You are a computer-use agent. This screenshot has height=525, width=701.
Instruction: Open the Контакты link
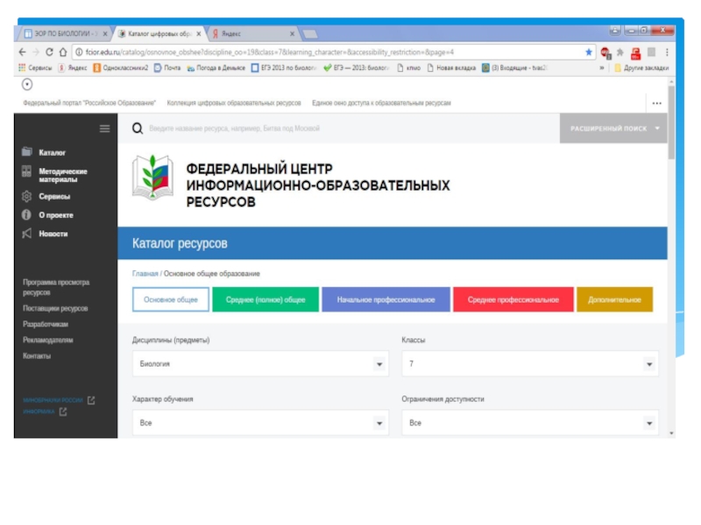[37, 356]
